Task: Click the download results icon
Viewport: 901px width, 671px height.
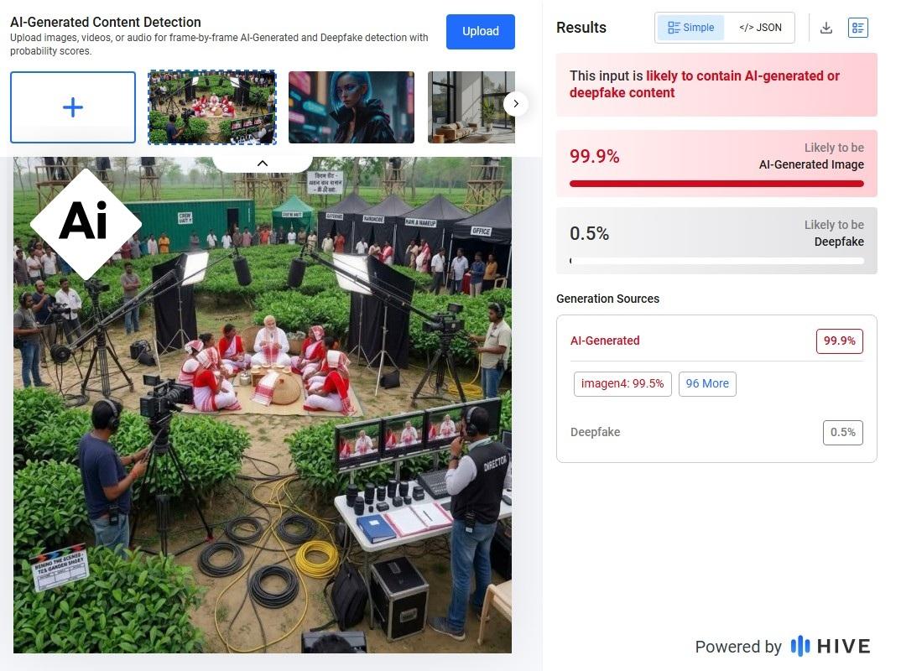Action: tap(825, 28)
